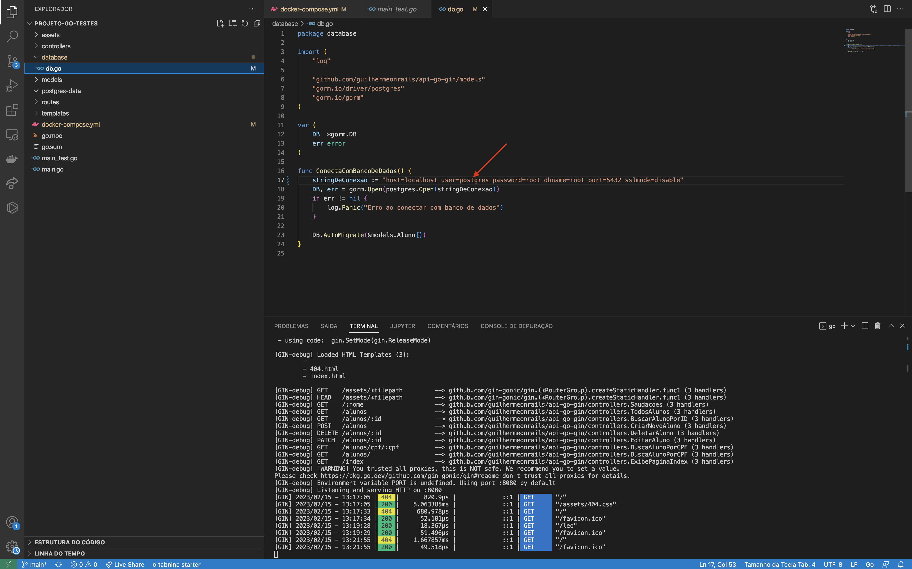This screenshot has height=569, width=912.
Task: Open the Manage settings gear
Action: 12,546
